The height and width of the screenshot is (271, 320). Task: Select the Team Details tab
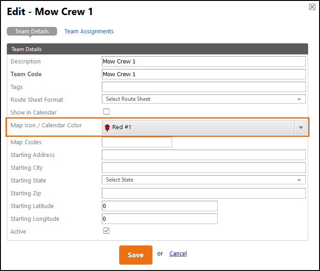point(32,31)
